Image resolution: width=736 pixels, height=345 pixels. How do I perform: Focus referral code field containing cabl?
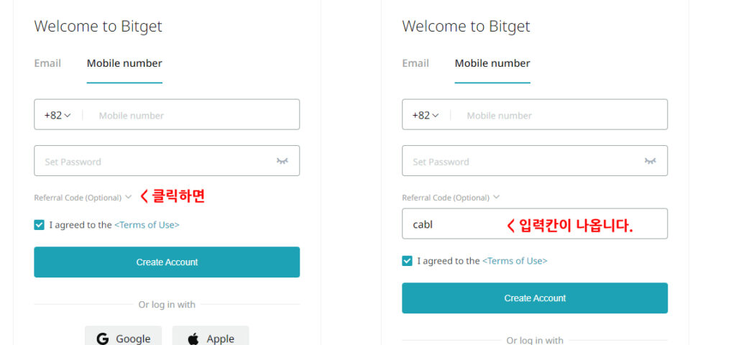[x=535, y=224]
